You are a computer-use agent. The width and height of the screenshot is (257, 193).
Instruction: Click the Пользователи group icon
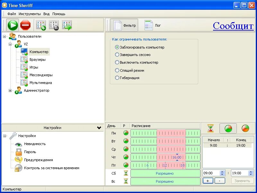tap(12, 36)
